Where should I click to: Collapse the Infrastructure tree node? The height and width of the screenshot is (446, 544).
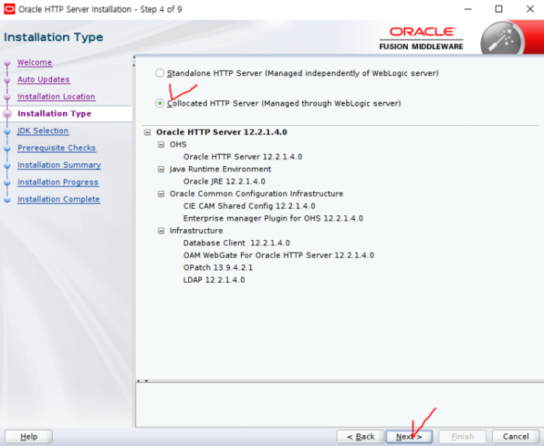[x=161, y=231]
